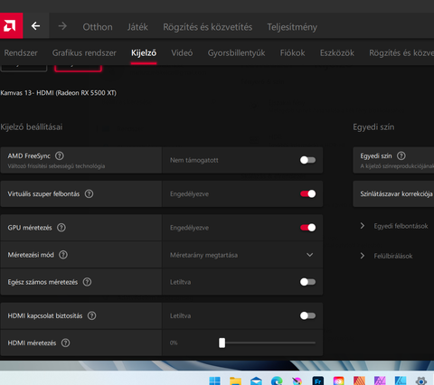Select the Kijelző tab

coord(144,53)
